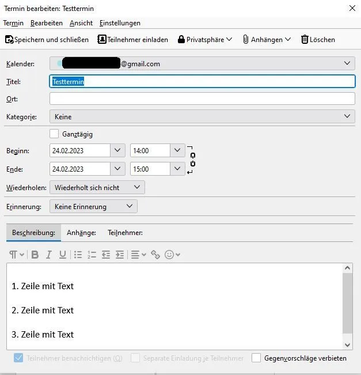
Task: Open the Erinnerung reminder dropdown
Action: tap(93, 206)
